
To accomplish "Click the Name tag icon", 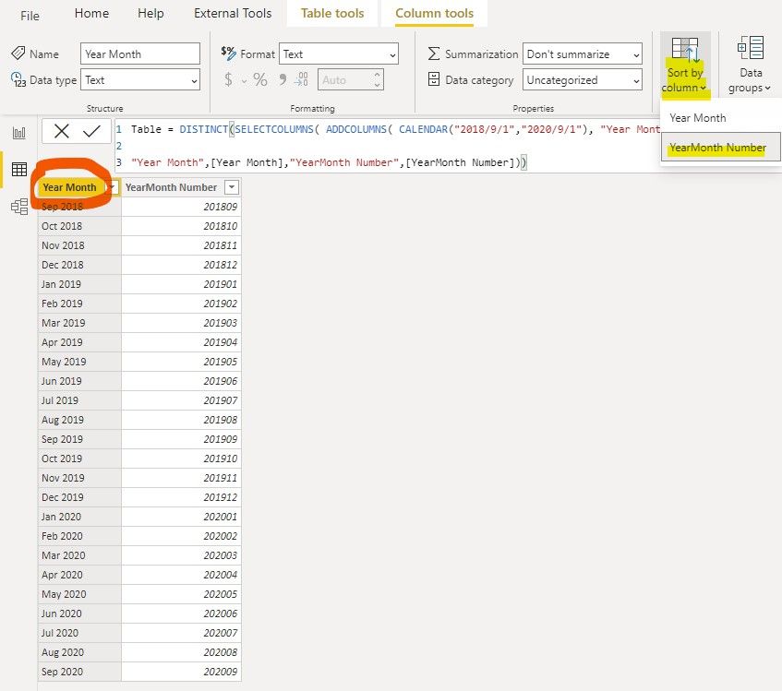I will pyautogui.click(x=18, y=53).
